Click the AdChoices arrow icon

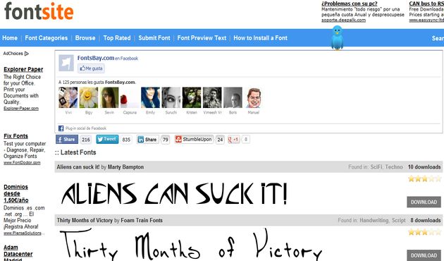(27, 54)
